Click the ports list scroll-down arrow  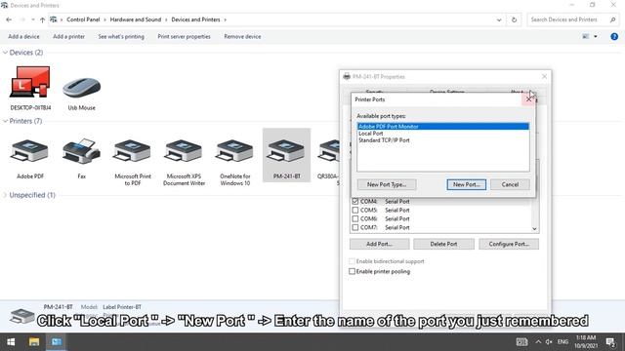pyautogui.click(x=534, y=229)
